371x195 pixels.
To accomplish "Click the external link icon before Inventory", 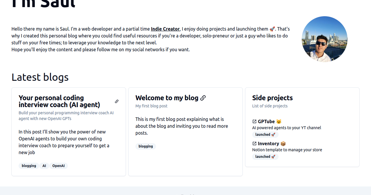I will (254, 144).
